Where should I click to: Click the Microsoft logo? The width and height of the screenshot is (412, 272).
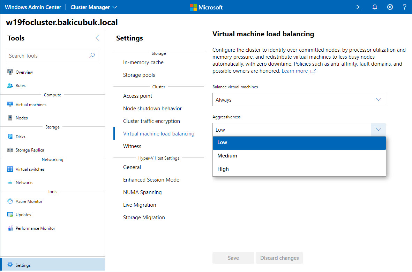tap(206, 7)
